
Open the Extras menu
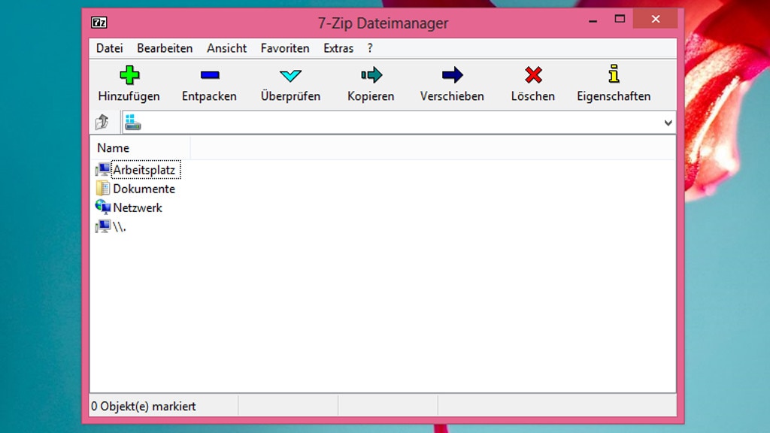pyautogui.click(x=338, y=48)
